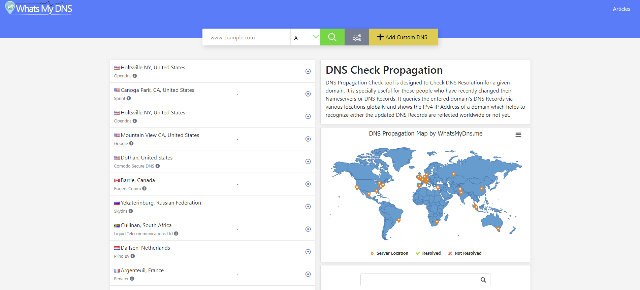Click the Comodo Secure DNS provider label
Viewport: 640px width, 290px height.
coord(134,166)
